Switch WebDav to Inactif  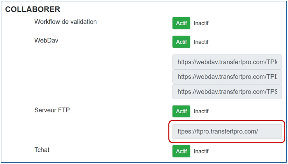click(201, 42)
